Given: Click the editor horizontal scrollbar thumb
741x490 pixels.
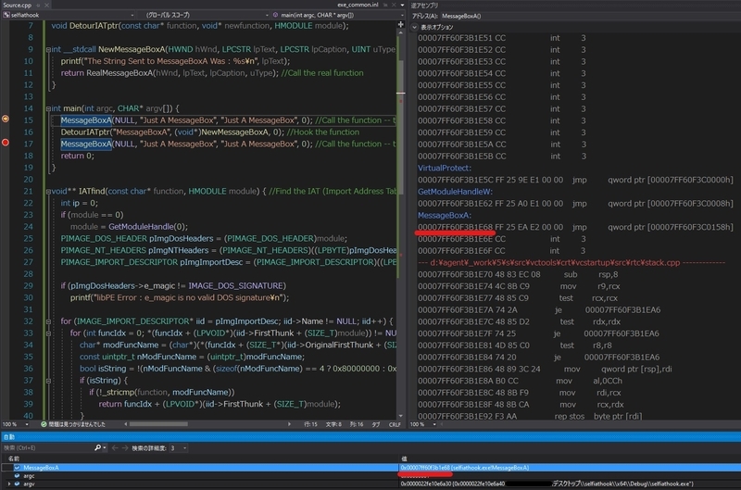Looking at the screenshot, I should pos(158,424).
